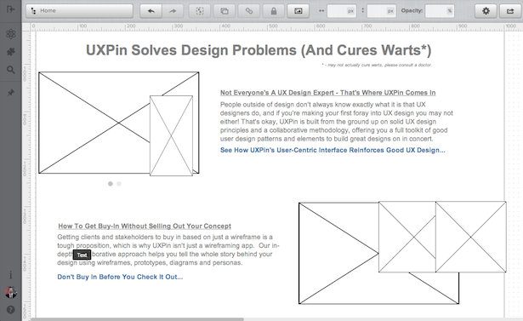Click the magnifier search icon in the sidebar
The image size is (523, 321).
point(11,70)
